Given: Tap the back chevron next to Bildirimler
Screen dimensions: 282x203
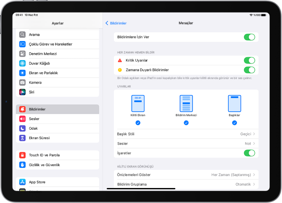Looking at the screenshot, I should [x=107, y=23].
